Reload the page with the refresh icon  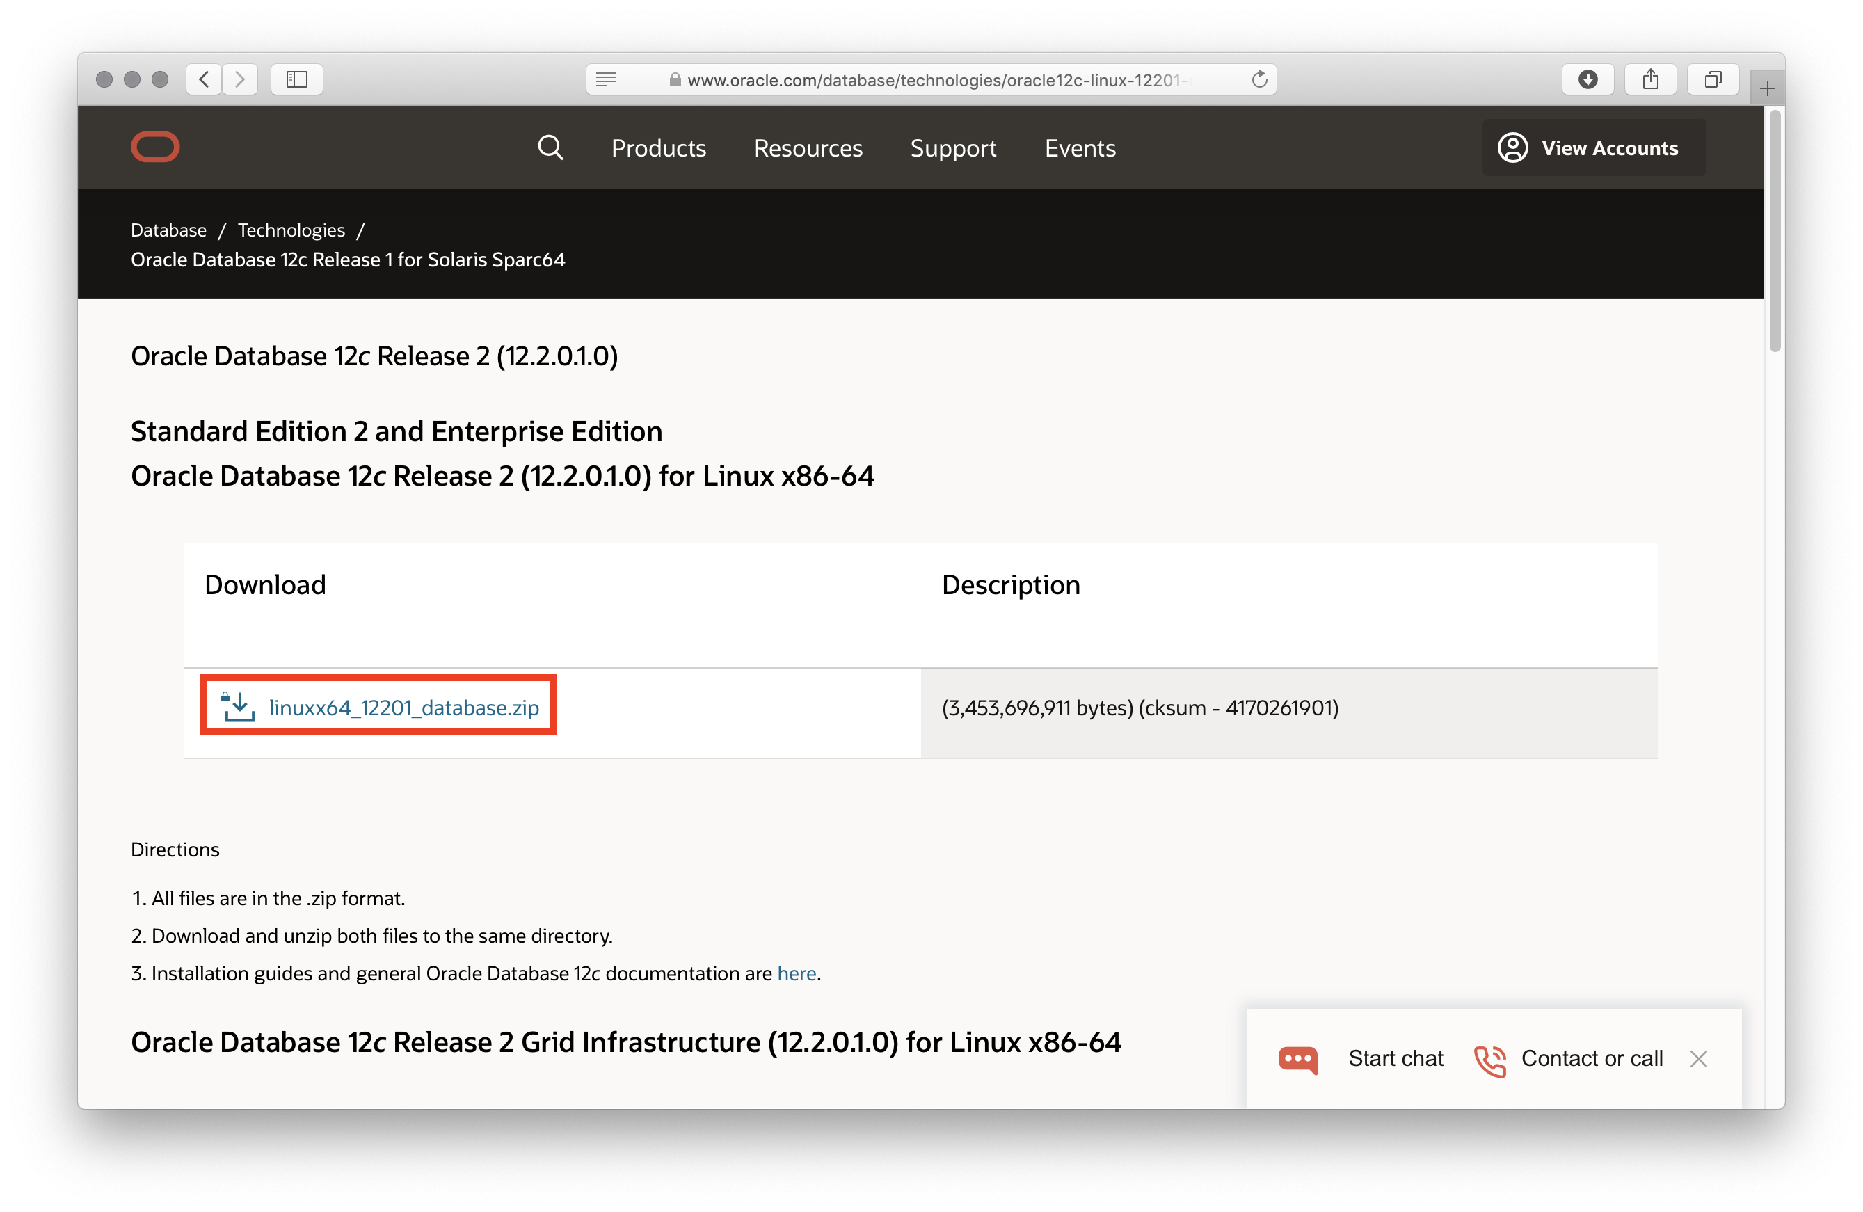tap(1258, 79)
